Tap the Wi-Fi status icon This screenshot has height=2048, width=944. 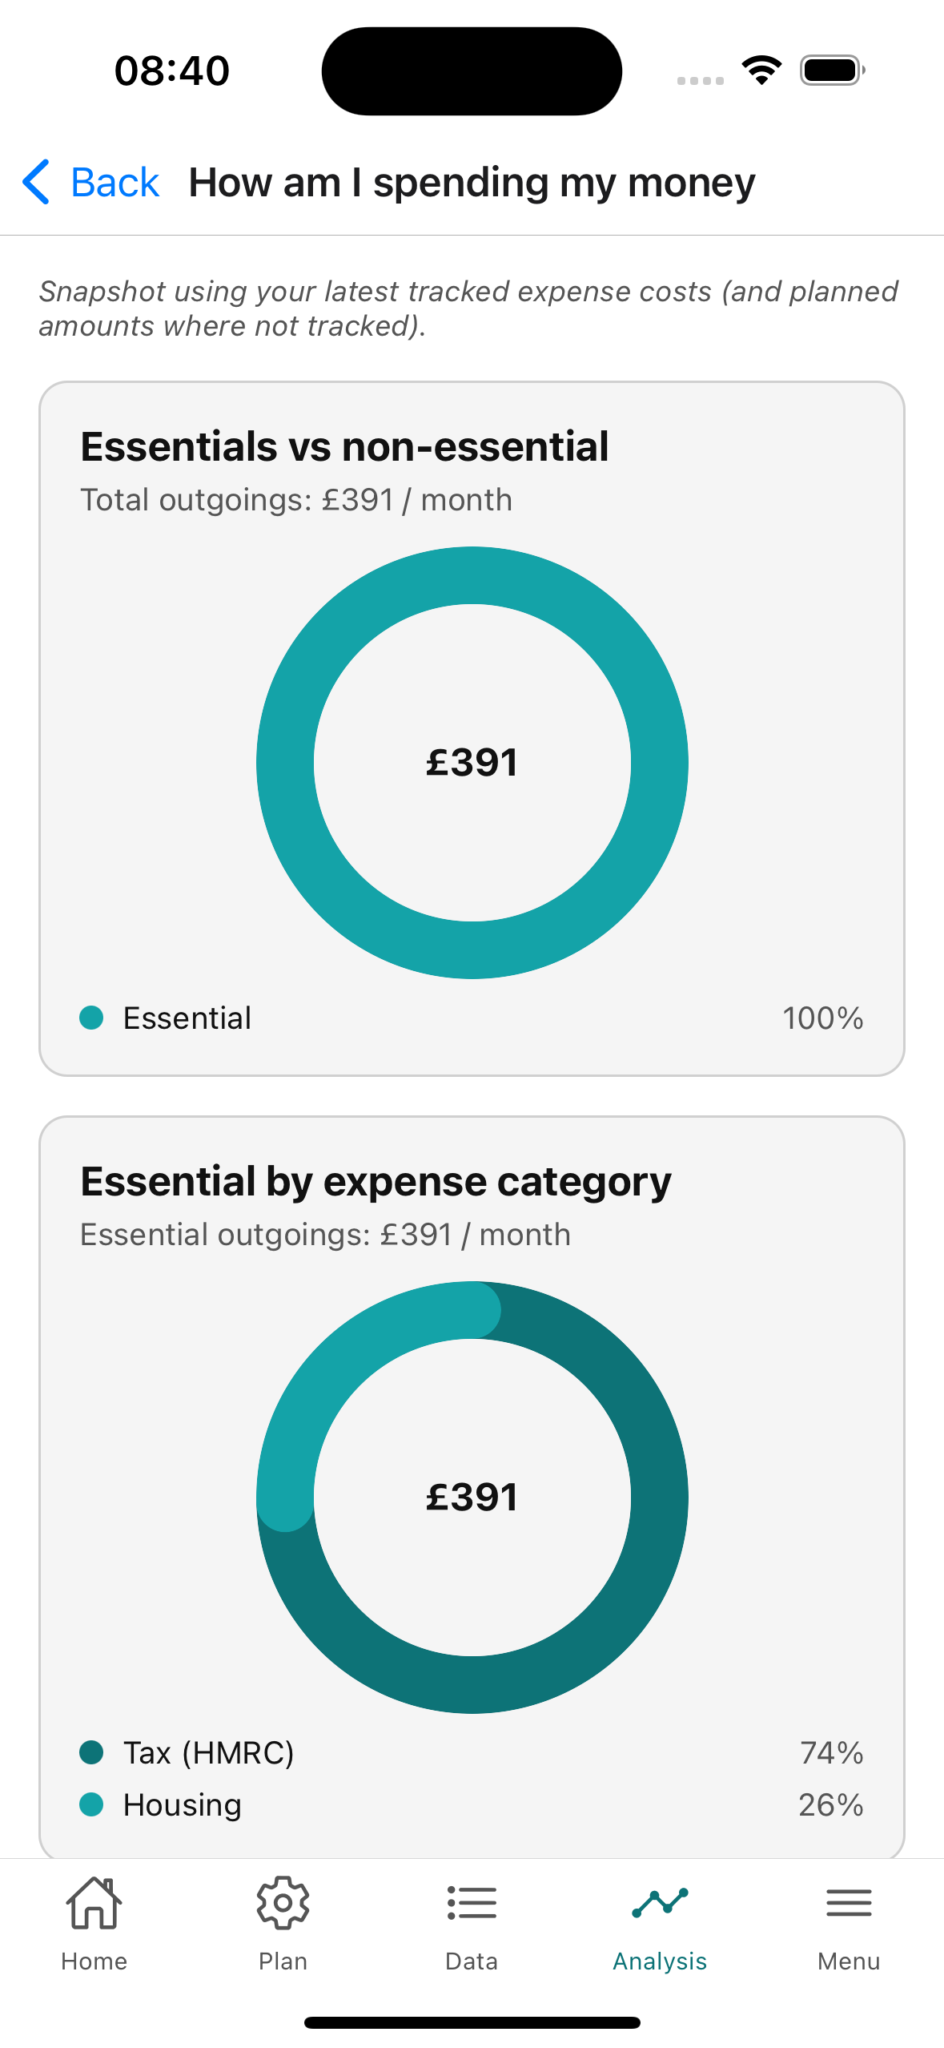point(760,70)
